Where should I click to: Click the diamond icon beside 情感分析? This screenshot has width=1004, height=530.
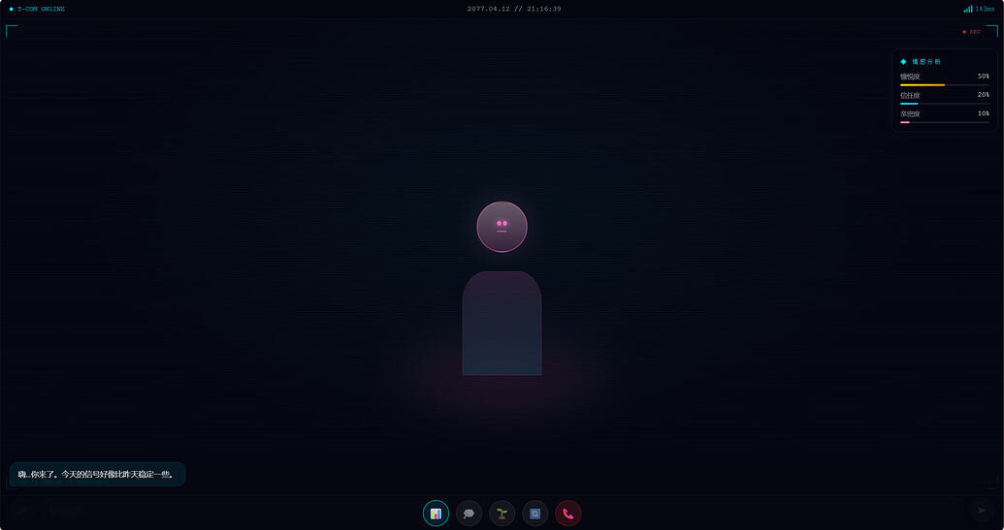(x=903, y=61)
